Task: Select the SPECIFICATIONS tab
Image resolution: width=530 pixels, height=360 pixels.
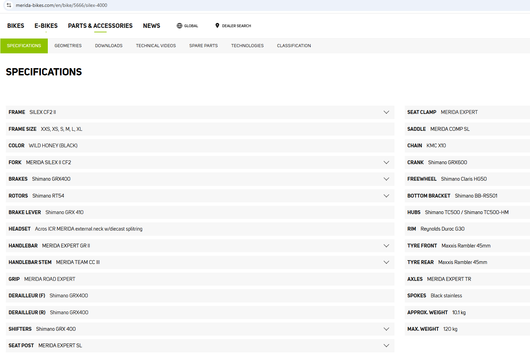Action: [24, 46]
